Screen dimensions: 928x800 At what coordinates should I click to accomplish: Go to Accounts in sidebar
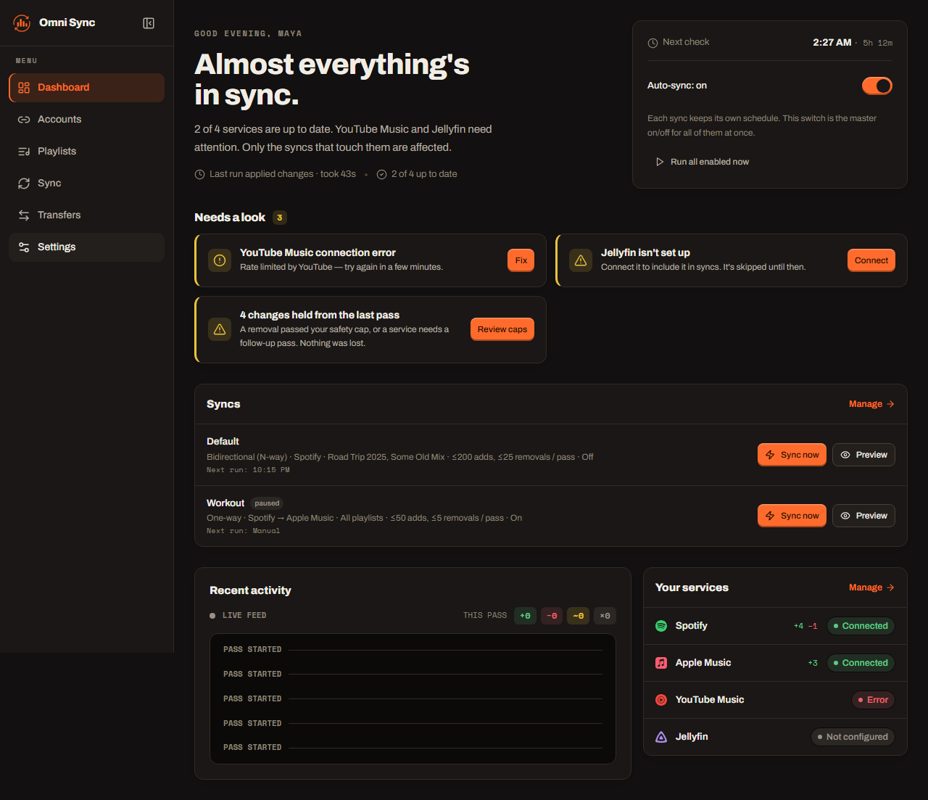(86, 120)
